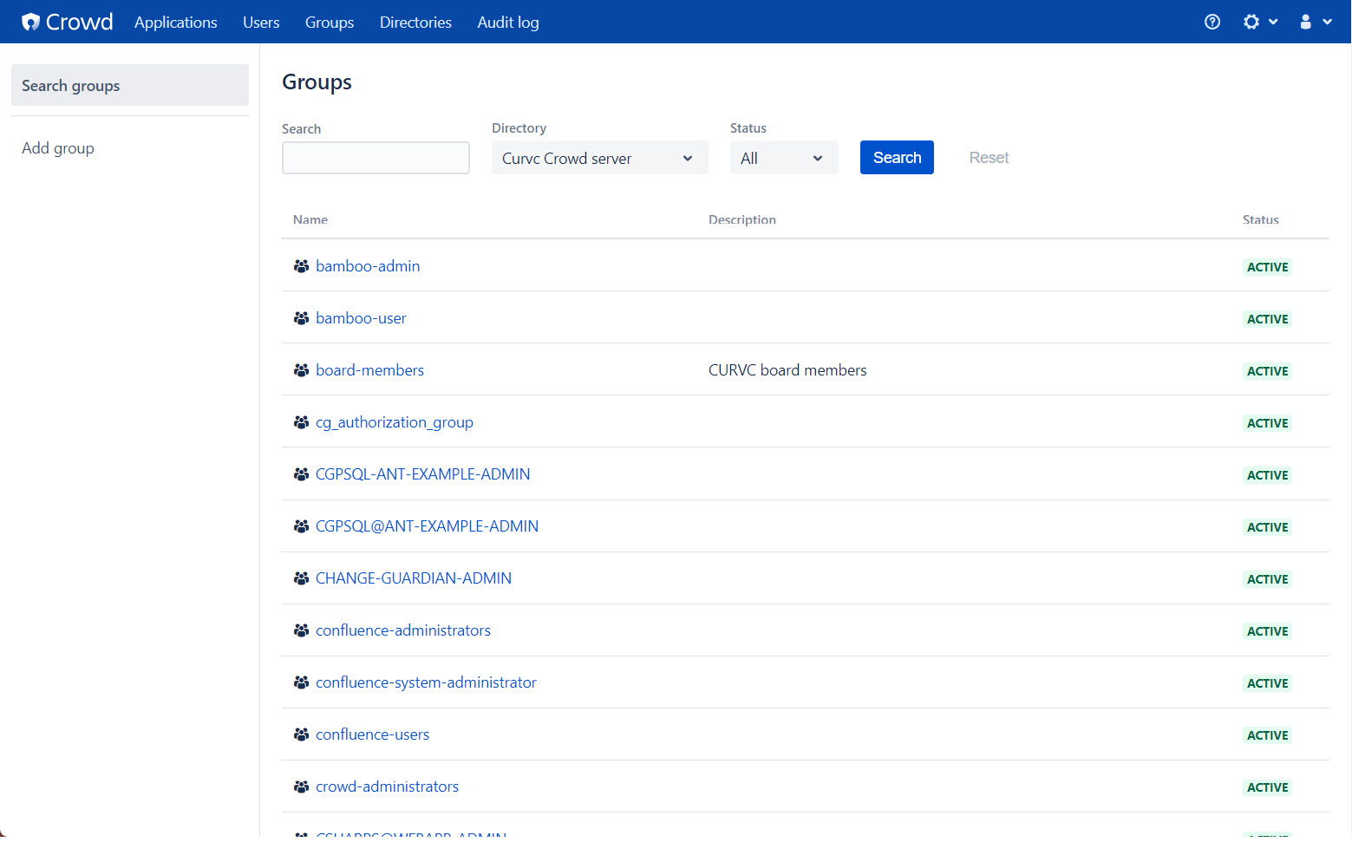This screenshot has width=1352, height=842.
Task: Click group icon beside CHANGE-GUARDIAN-ADMIN
Action: (x=301, y=578)
